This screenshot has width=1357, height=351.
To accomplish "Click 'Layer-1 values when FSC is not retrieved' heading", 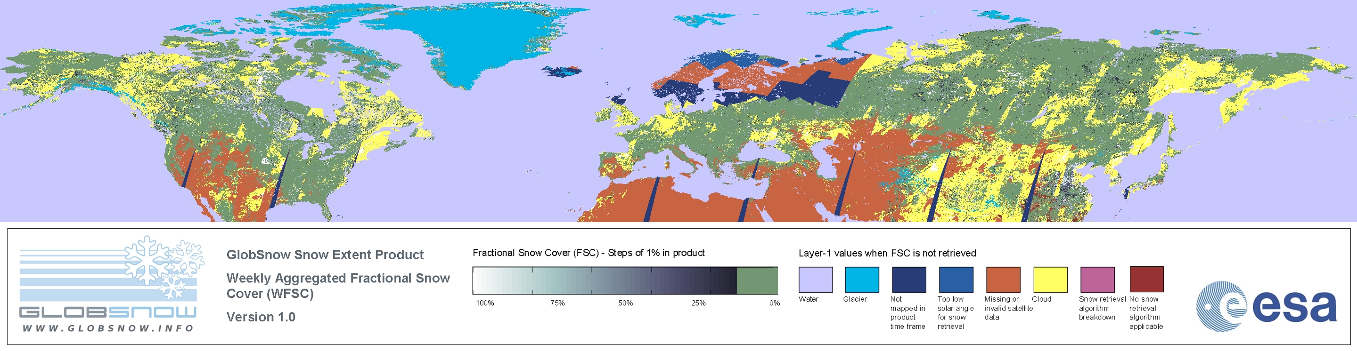I will (887, 253).
